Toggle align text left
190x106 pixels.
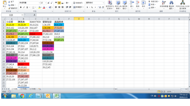(56, 7)
